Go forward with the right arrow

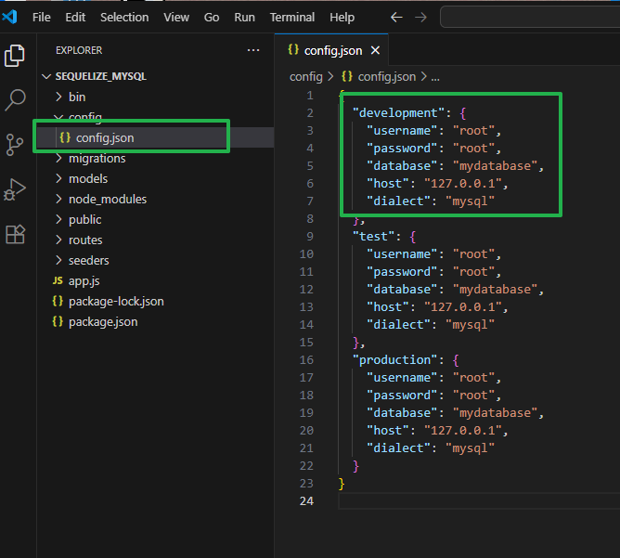coord(420,18)
